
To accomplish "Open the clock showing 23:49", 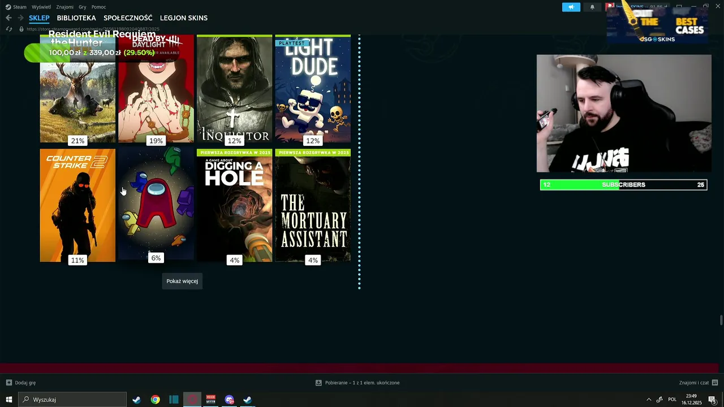I will [x=691, y=400].
